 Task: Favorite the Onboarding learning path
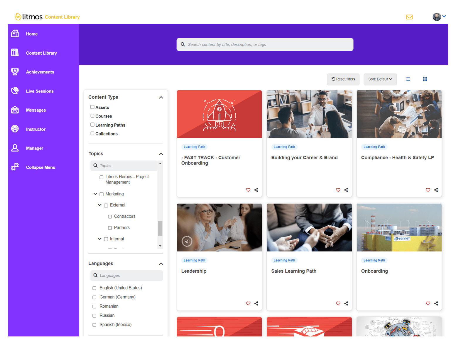click(x=428, y=303)
